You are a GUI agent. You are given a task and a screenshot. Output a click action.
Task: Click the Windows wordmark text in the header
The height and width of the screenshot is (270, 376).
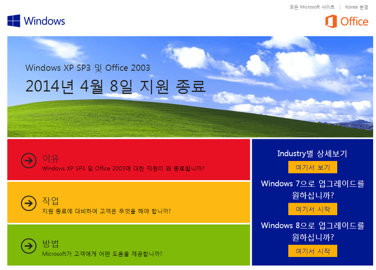click(44, 21)
